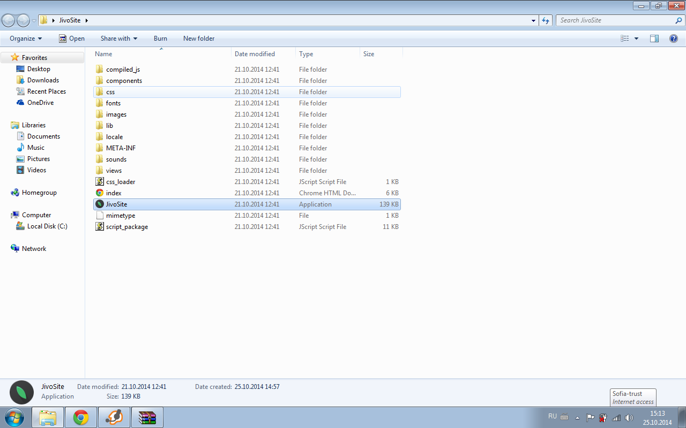Click the script_package script file icon
686x428 pixels.
coord(100,227)
